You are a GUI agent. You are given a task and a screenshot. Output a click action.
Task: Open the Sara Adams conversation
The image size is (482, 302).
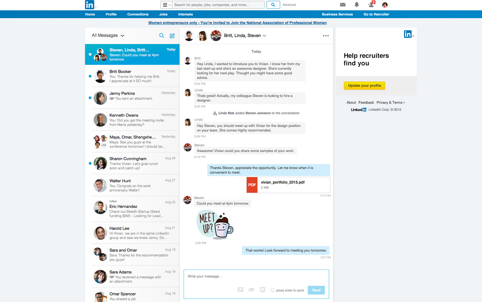pos(132,276)
